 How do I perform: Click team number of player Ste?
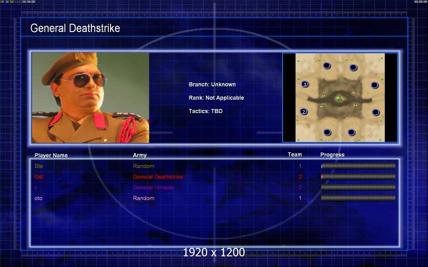coord(300,166)
